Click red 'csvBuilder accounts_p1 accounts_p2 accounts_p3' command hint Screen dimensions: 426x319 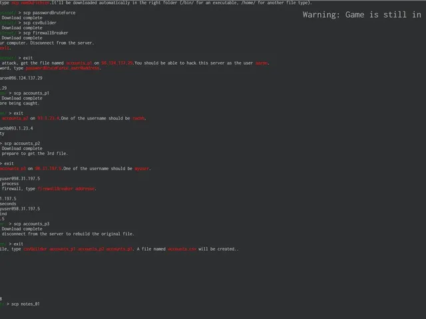click(78, 249)
